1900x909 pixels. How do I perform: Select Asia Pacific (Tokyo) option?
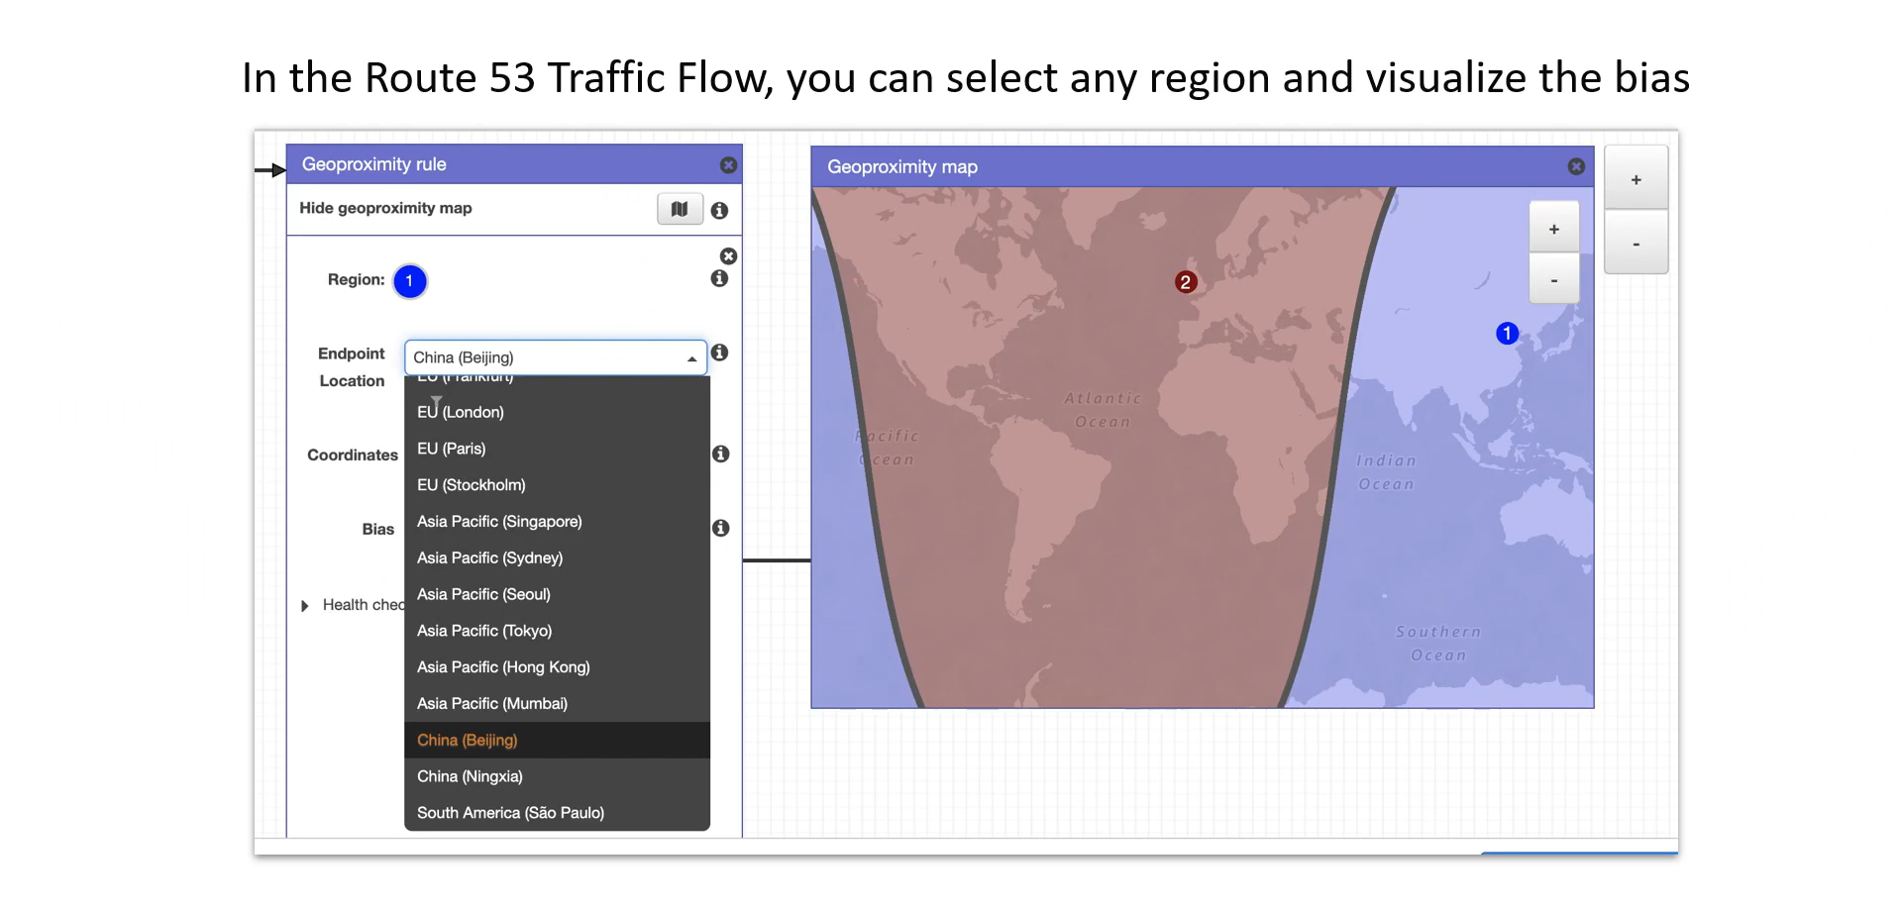tap(558, 631)
